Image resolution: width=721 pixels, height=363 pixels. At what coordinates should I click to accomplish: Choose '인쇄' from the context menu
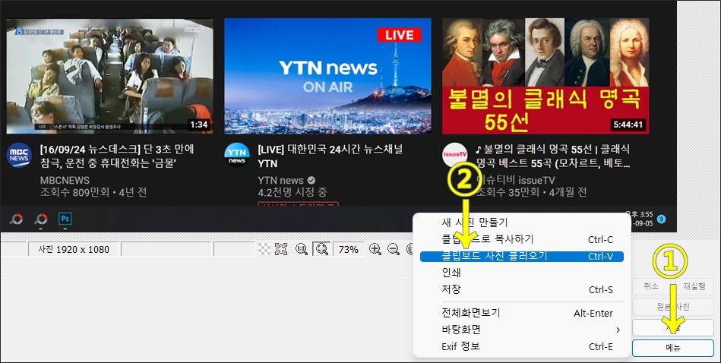[521, 273]
